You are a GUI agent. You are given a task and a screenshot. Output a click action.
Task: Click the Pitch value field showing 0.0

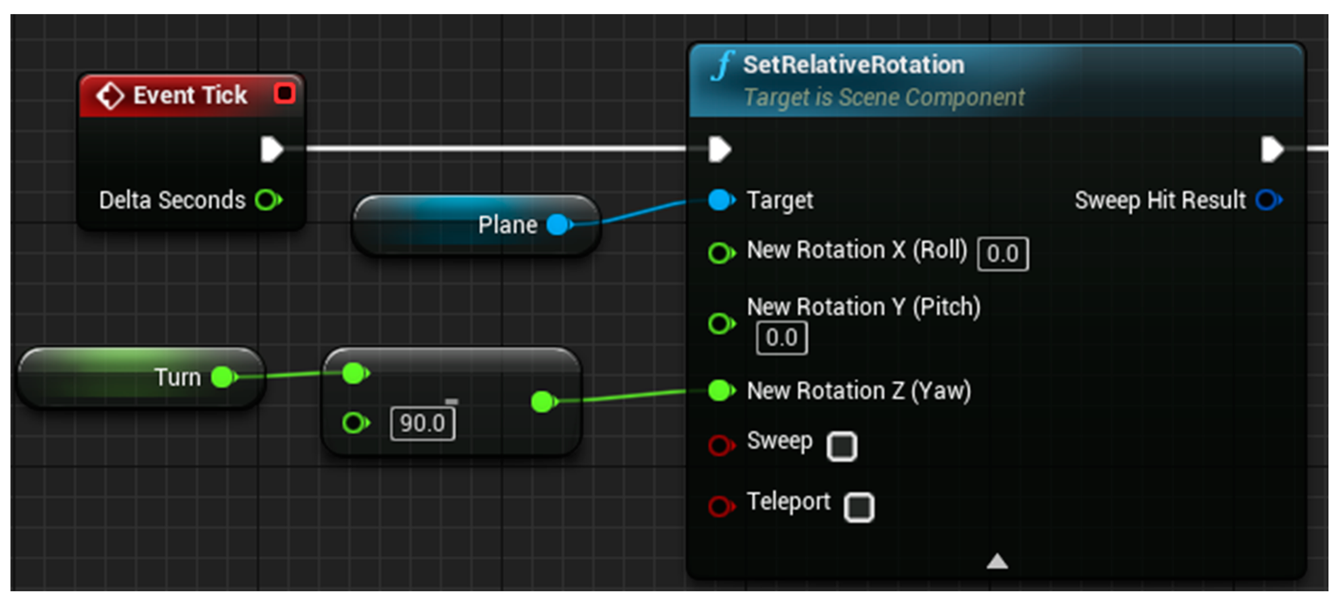[782, 339]
